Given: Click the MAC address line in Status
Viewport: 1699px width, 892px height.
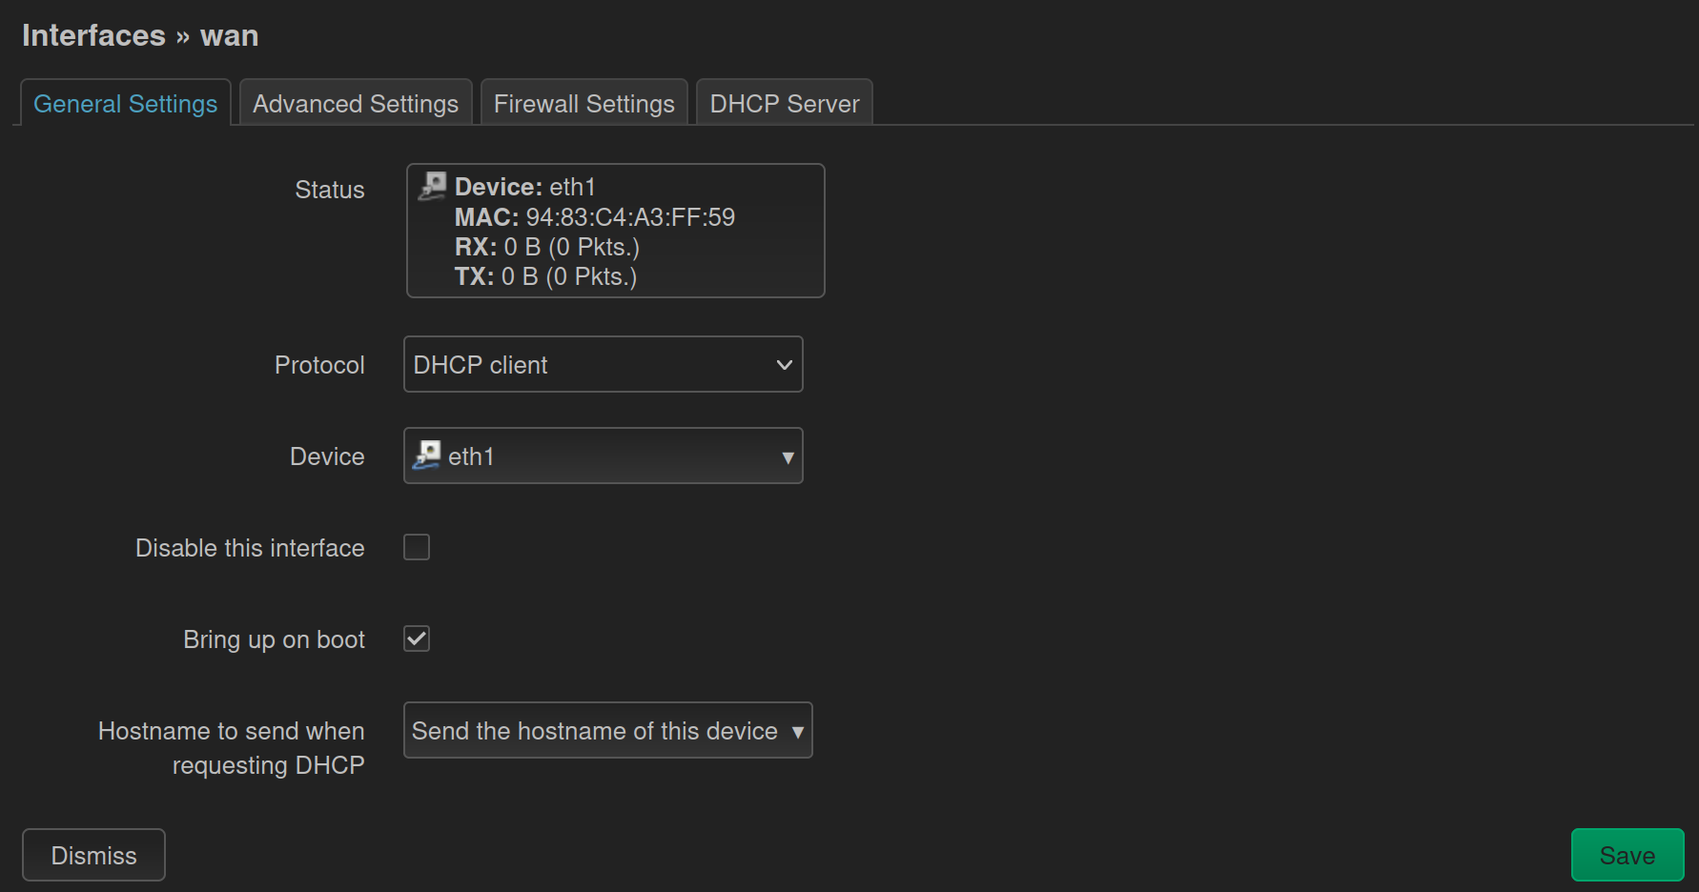Looking at the screenshot, I should click(595, 217).
